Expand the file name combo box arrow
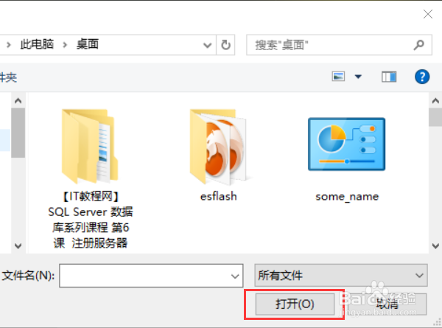442x328 pixels. (235, 276)
